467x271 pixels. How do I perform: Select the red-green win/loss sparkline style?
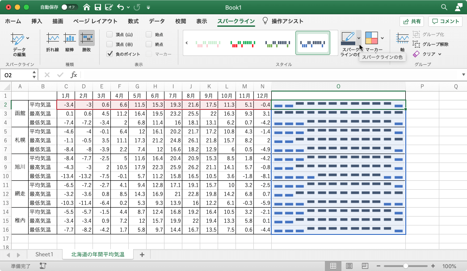pyautogui.click(x=243, y=44)
